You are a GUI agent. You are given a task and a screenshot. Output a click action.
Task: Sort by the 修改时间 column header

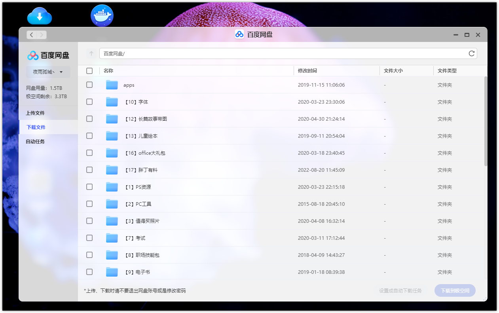pos(307,71)
